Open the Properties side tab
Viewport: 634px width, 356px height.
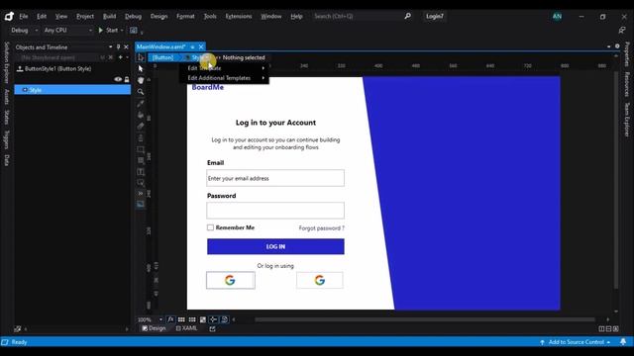(627, 54)
